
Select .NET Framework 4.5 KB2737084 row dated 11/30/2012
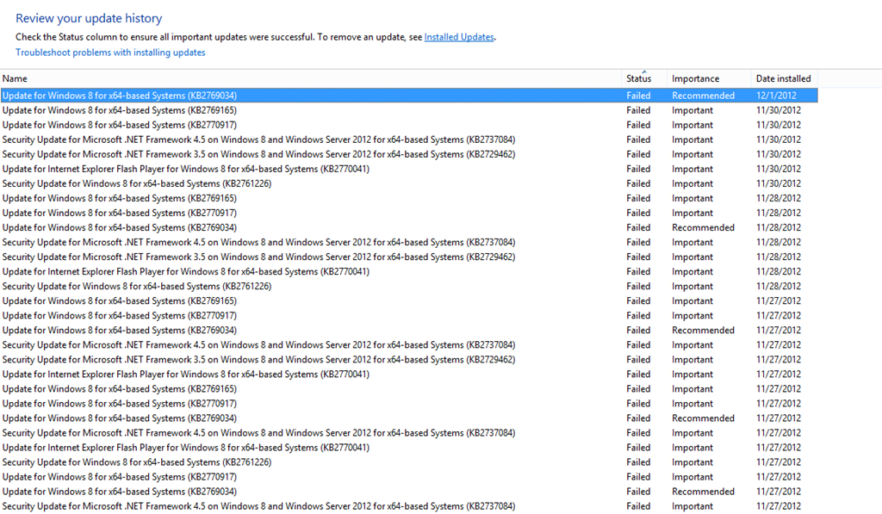pyautogui.click(x=409, y=139)
